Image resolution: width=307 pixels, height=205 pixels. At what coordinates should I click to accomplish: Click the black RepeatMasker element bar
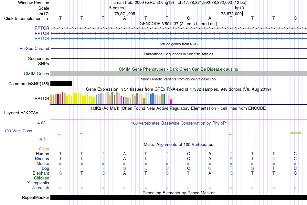[178, 197]
